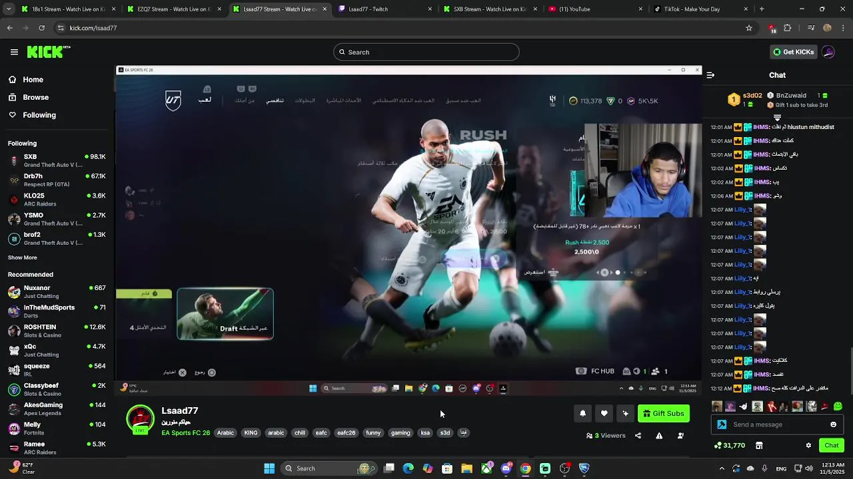This screenshot has width=853, height=479.
Task: Show hidden system tray icons chevron
Action: pyautogui.click(x=722, y=468)
